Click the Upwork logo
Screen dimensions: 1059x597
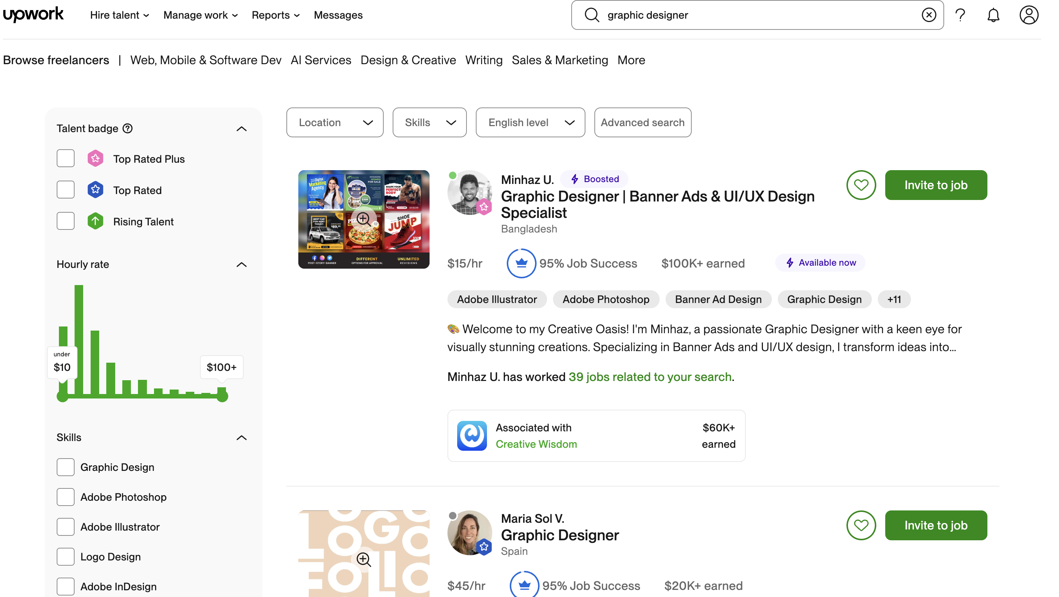[x=33, y=15]
